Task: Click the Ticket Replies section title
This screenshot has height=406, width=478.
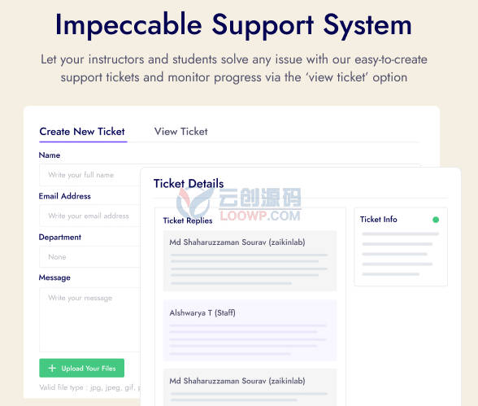Action: tap(188, 220)
